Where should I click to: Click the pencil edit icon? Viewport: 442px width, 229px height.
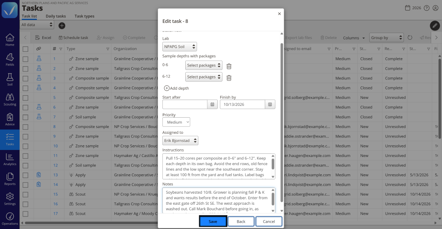point(435,25)
